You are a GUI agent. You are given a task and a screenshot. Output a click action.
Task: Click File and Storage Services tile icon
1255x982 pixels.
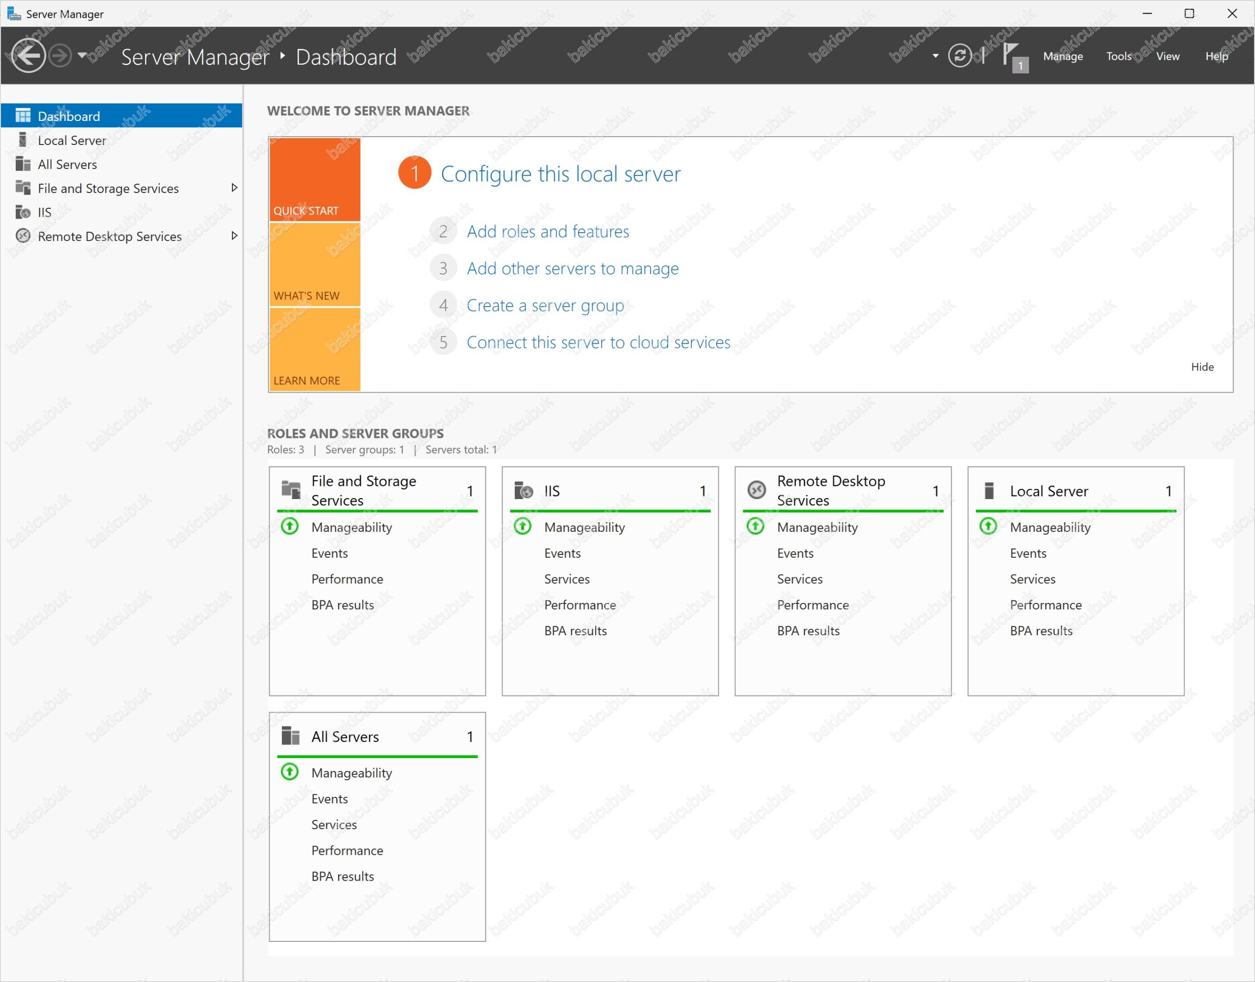click(291, 490)
